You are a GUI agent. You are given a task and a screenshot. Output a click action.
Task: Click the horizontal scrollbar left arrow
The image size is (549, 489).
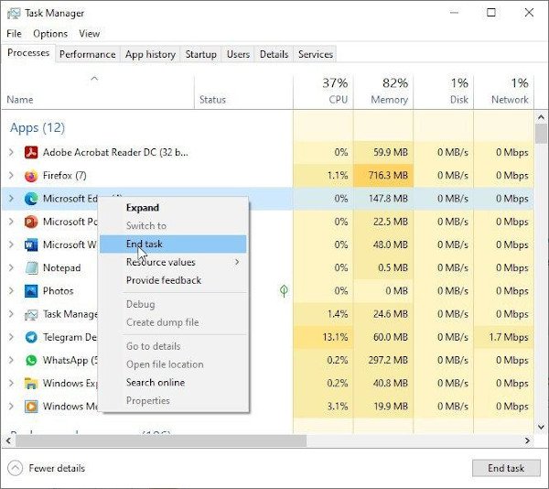tap(8, 440)
